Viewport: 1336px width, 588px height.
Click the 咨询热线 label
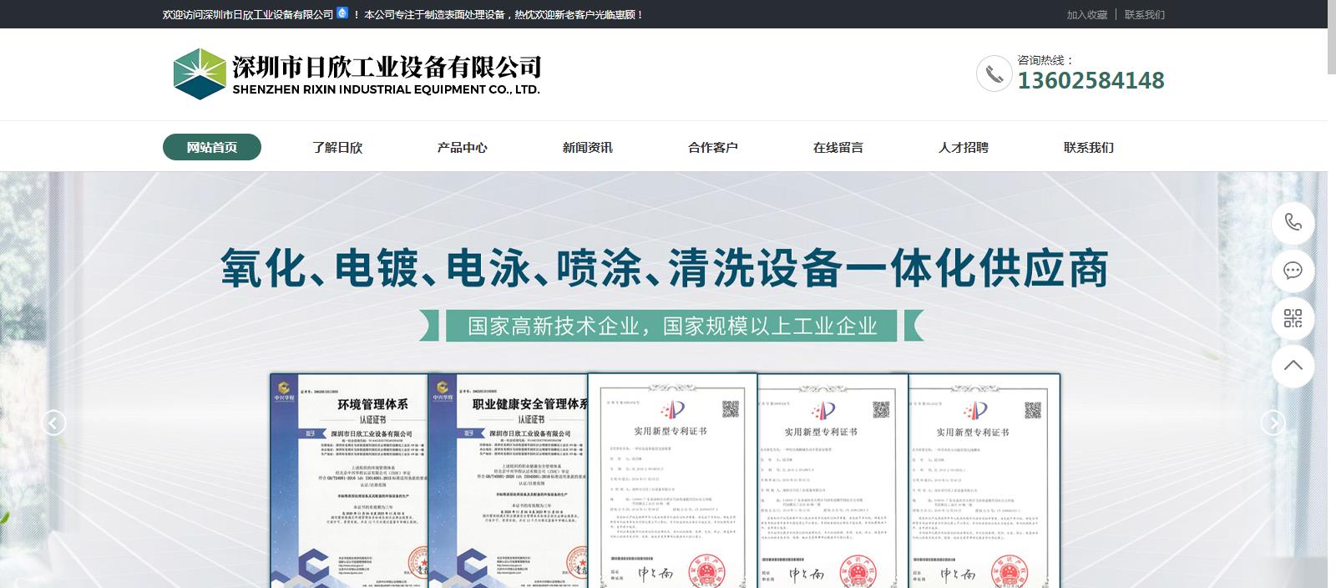click(1045, 60)
